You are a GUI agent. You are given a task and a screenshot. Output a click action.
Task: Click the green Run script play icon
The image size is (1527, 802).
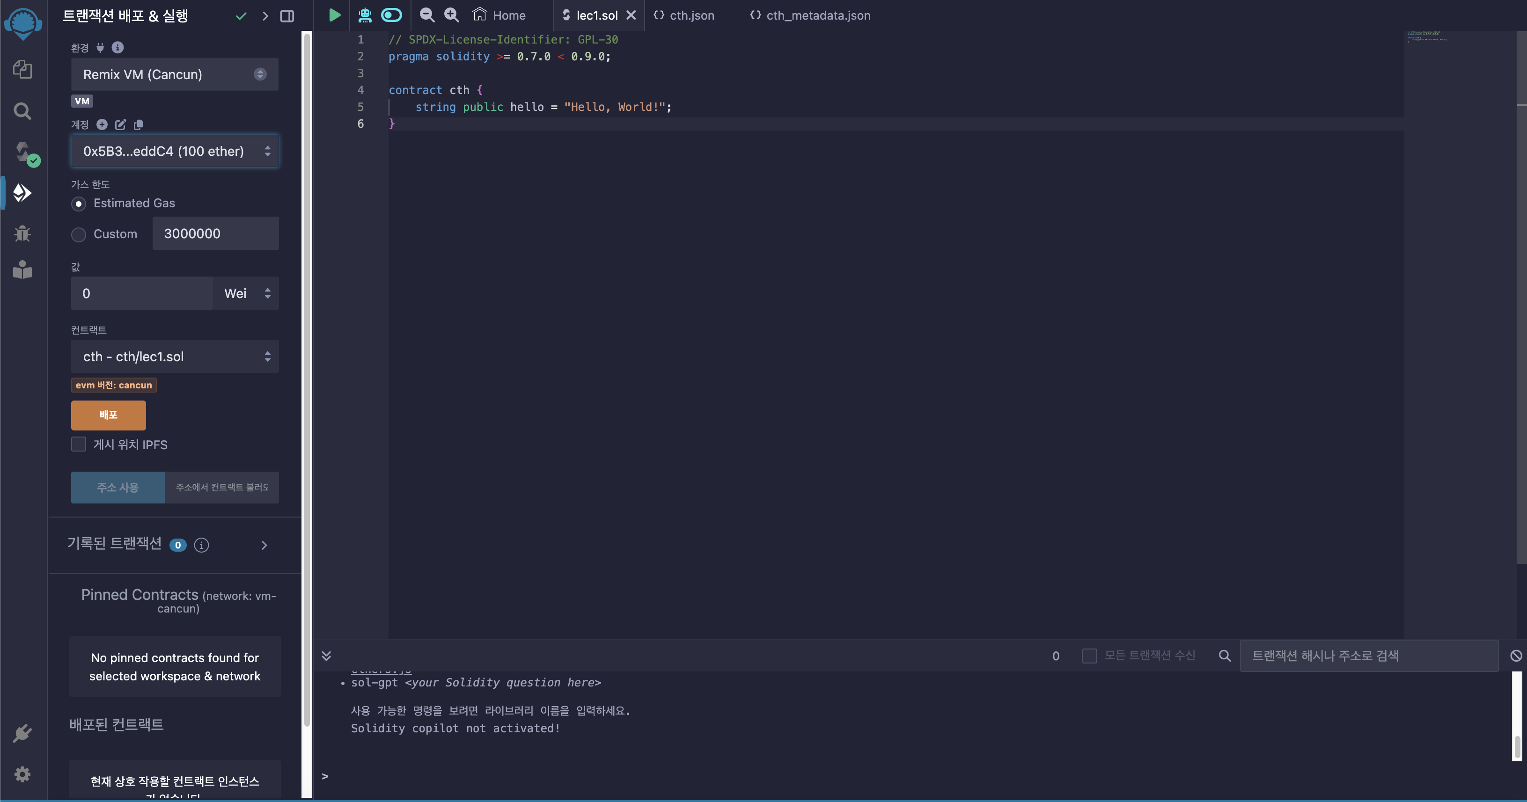(x=334, y=15)
